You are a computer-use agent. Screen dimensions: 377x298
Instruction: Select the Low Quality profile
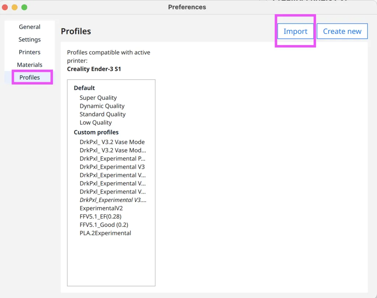coord(95,122)
